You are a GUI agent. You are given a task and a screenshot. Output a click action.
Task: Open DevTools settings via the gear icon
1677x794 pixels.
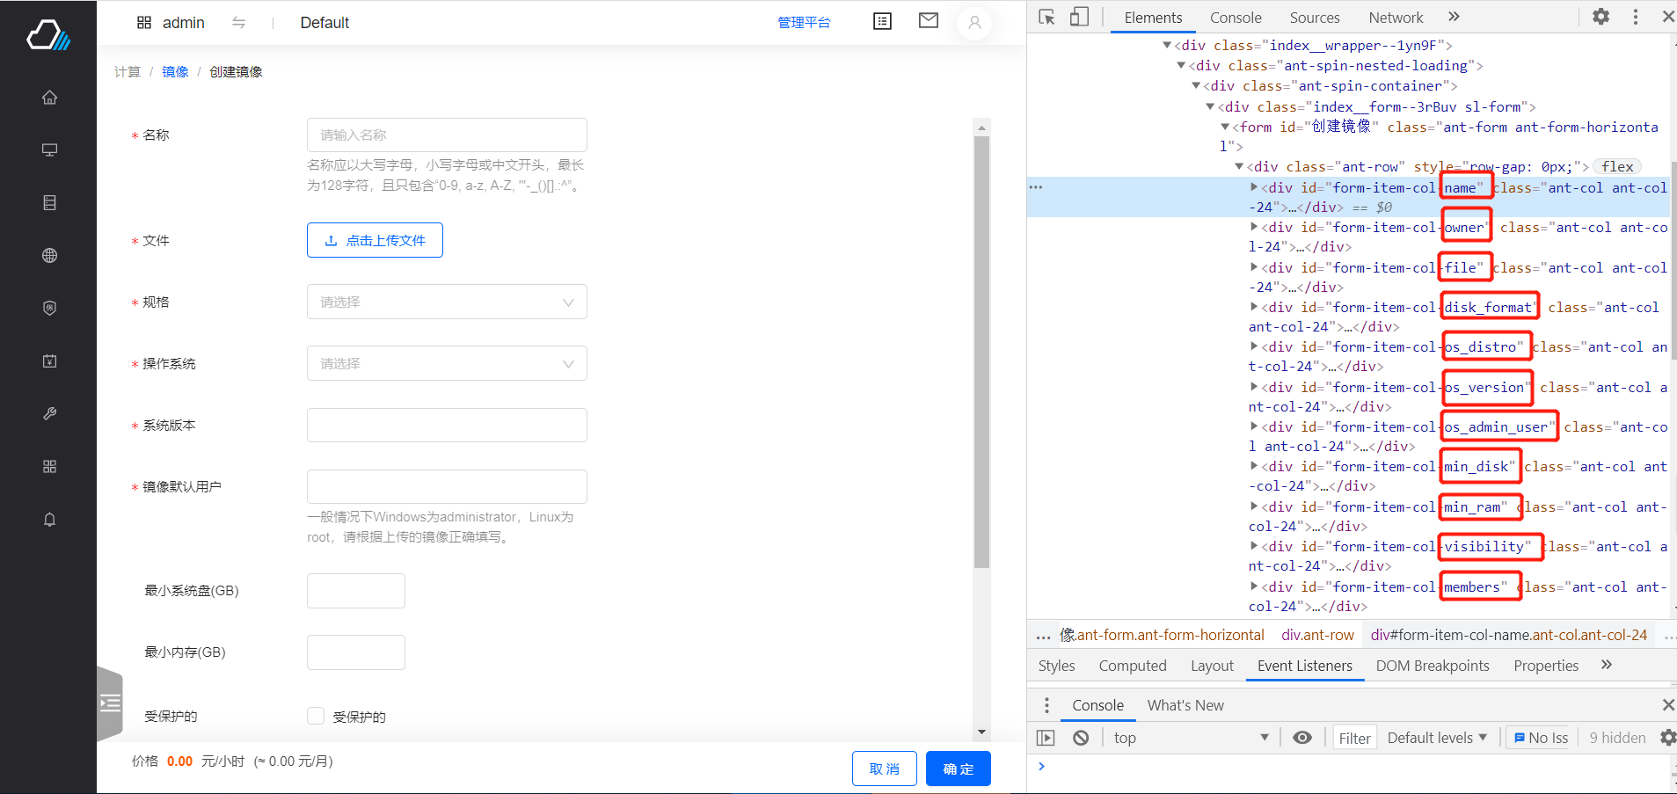pyautogui.click(x=1601, y=16)
